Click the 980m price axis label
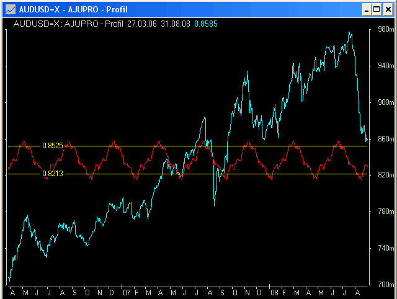Screen dimensions: 397x299 386,29
